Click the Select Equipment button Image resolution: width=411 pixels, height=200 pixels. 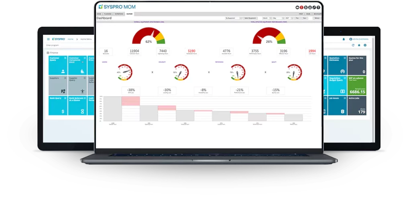[250, 18]
